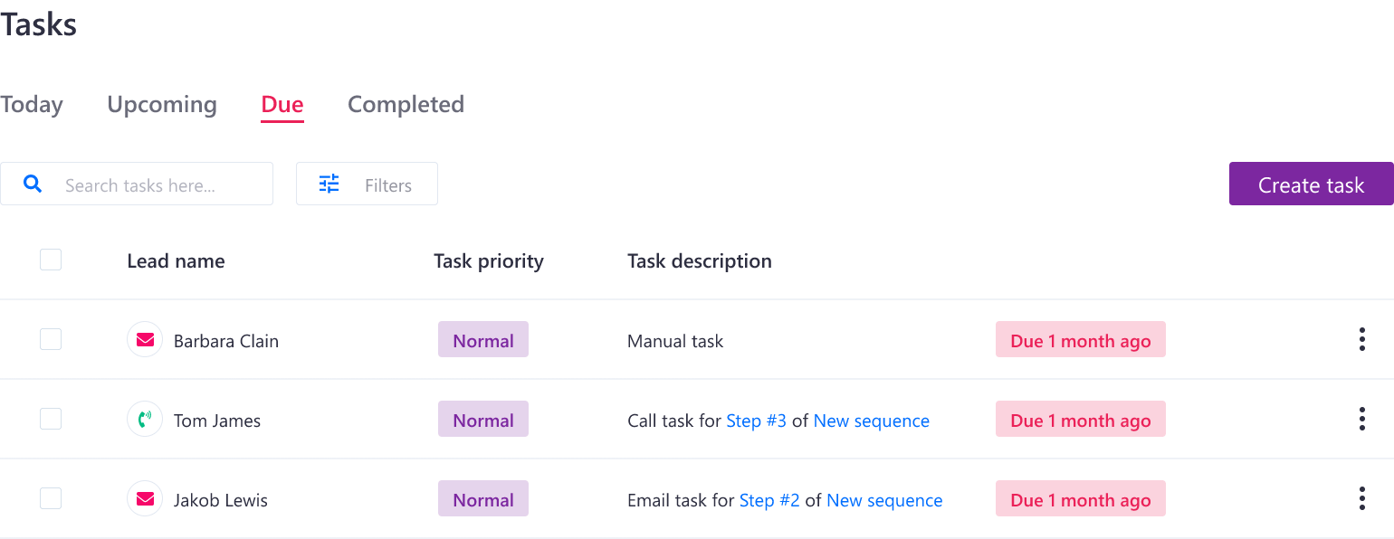Open New sequence link in Jakob Lewis's row
Image resolution: width=1394 pixels, height=539 pixels.
[x=884, y=500]
